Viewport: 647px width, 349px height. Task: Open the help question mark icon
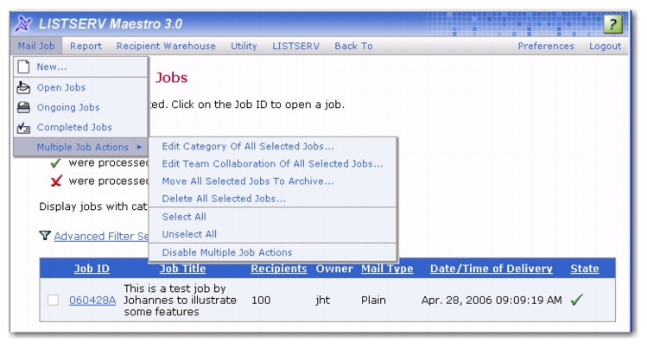tap(612, 24)
